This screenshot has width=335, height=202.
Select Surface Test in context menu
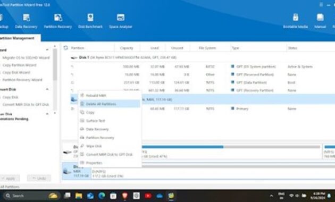[x=110, y=121]
